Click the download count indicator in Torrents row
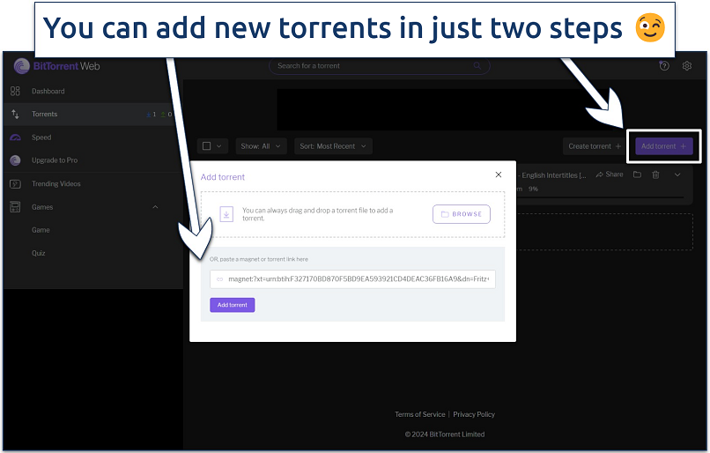The width and height of the screenshot is (710, 453). pyautogui.click(x=152, y=115)
